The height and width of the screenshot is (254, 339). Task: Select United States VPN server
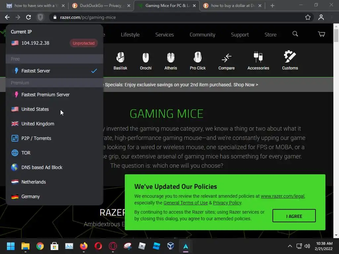(54, 109)
